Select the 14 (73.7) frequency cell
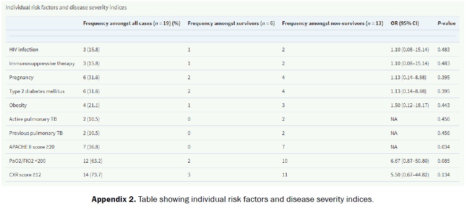Screen dimensions: 468x209 pyautogui.click(x=93, y=175)
